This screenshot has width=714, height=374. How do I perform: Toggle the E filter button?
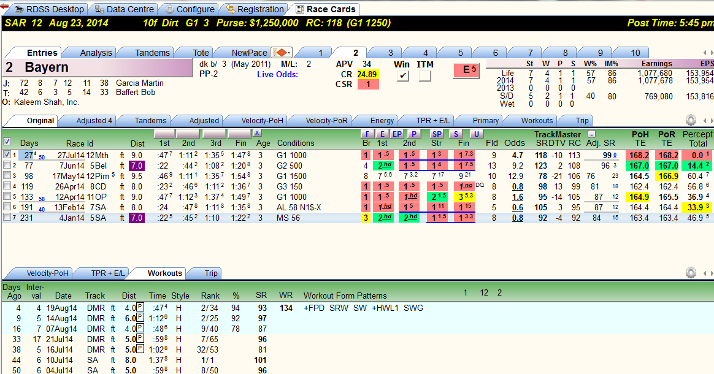383,134
